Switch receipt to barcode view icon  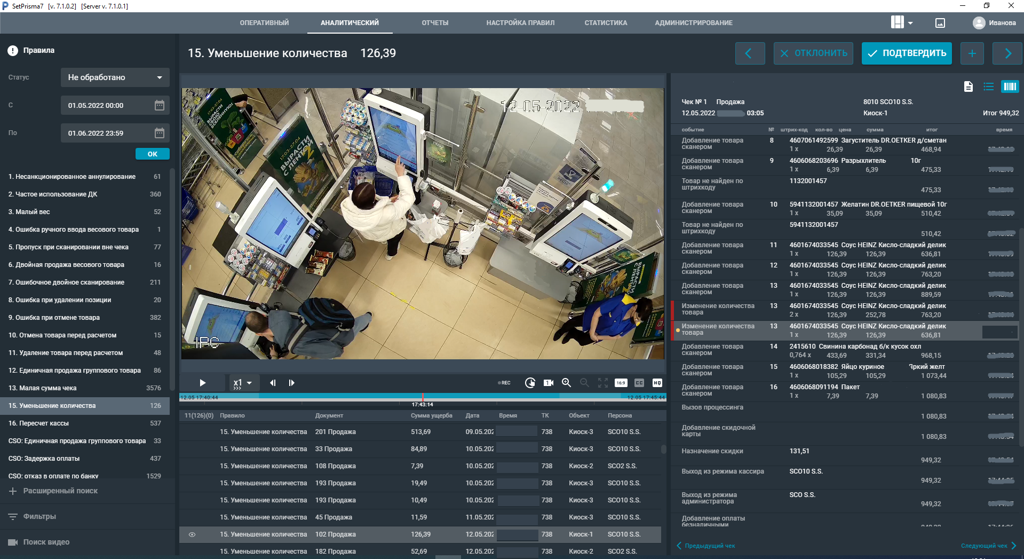(1010, 86)
